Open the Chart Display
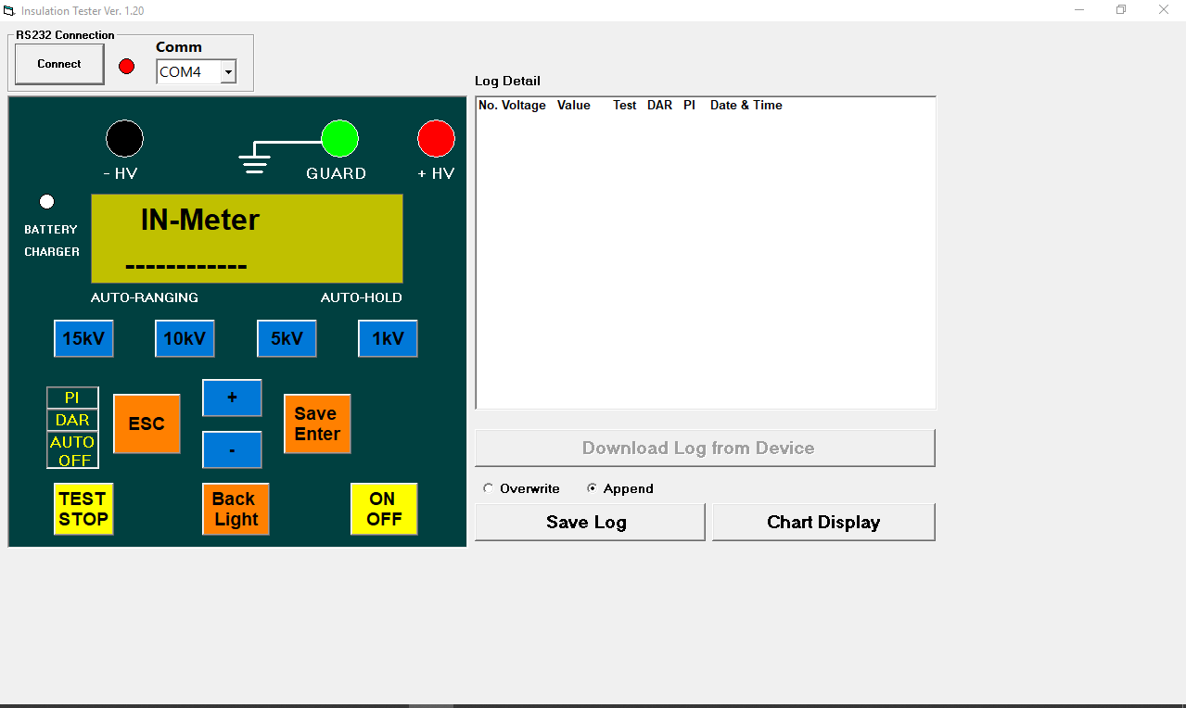This screenshot has width=1186, height=708. click(823, 522)
